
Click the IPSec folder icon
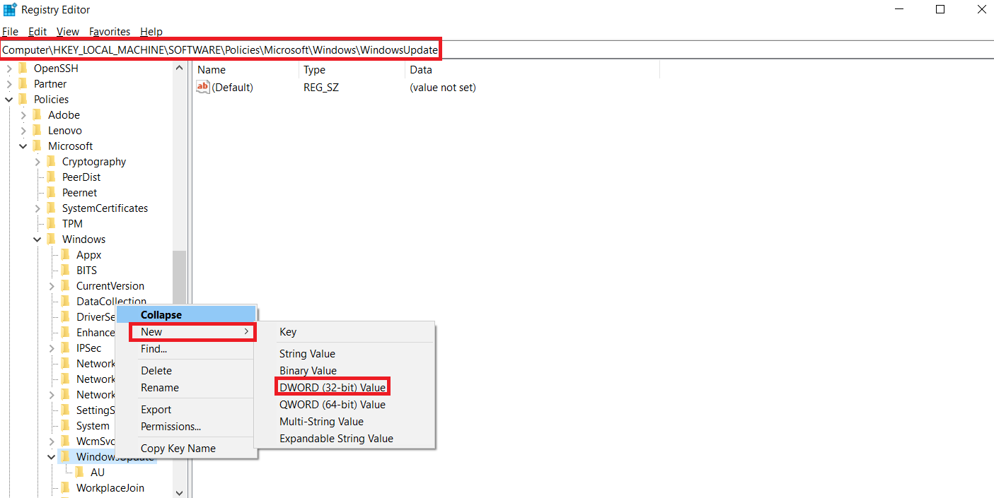coord(65,348)
